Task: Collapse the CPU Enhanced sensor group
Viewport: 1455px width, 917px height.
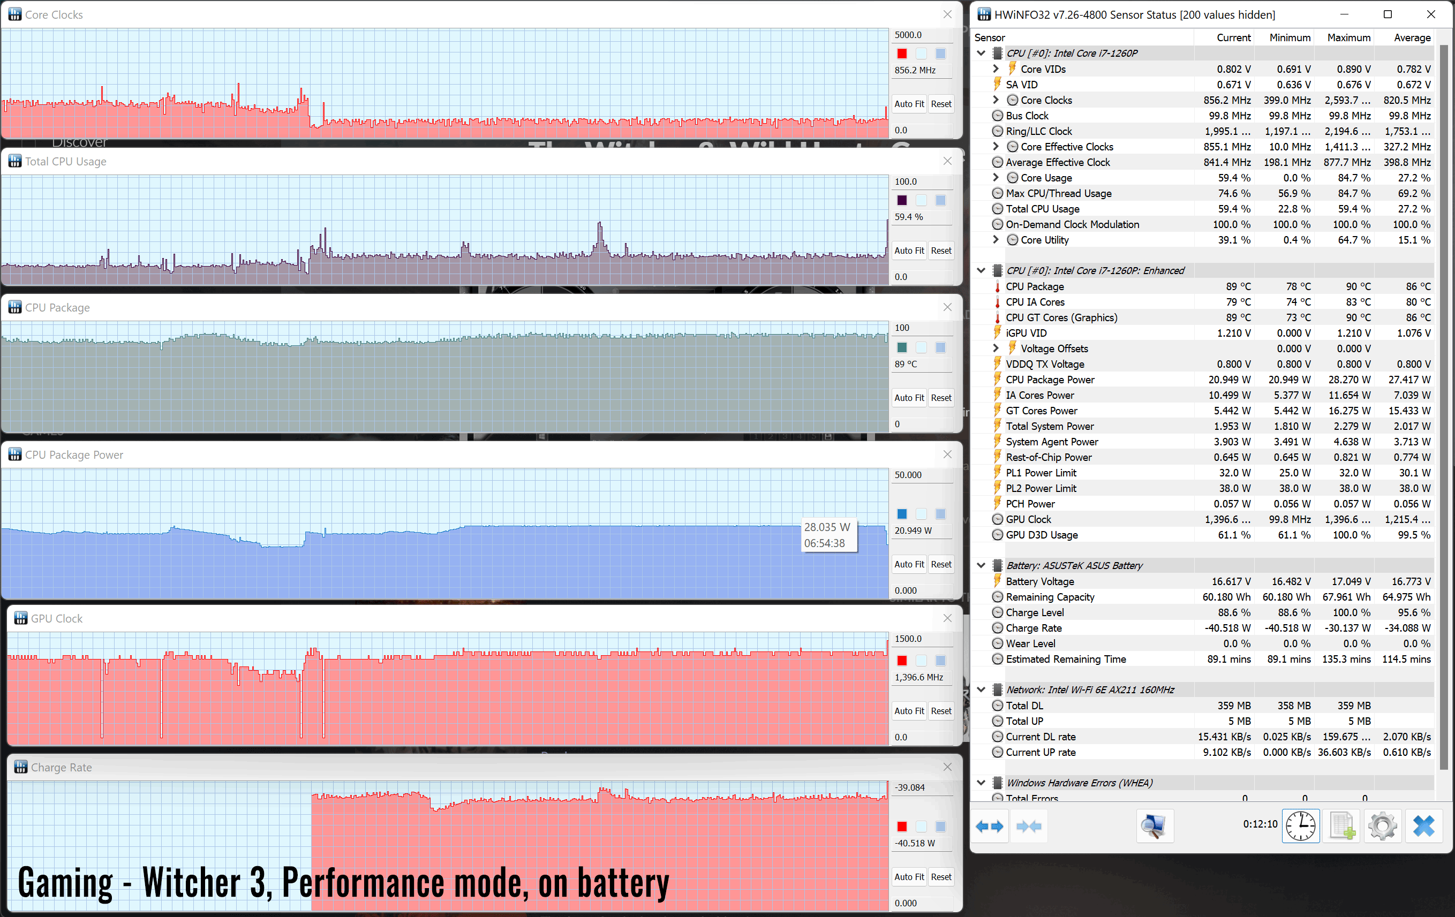Action: (x=981, y=271)
